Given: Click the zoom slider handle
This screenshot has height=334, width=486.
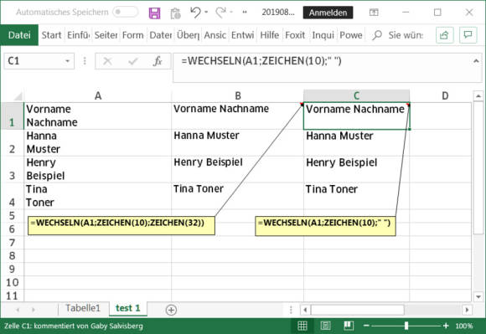Looking at the screenshot, I should tap(406, 326).
